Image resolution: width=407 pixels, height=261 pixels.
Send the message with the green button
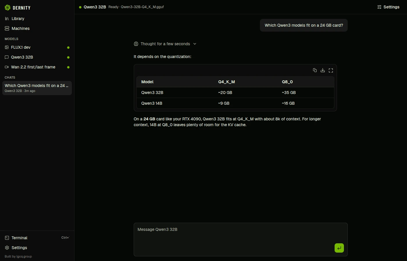(x=339, y=248)
